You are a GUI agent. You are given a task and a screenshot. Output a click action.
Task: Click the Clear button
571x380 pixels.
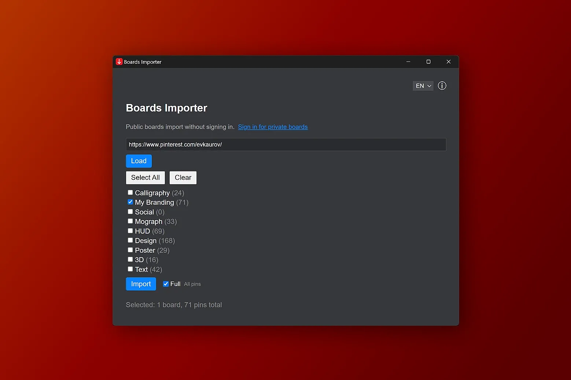point(183,178)
